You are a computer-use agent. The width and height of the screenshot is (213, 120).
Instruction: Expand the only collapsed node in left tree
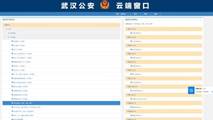pyautogui.click(x=9, y=33)
